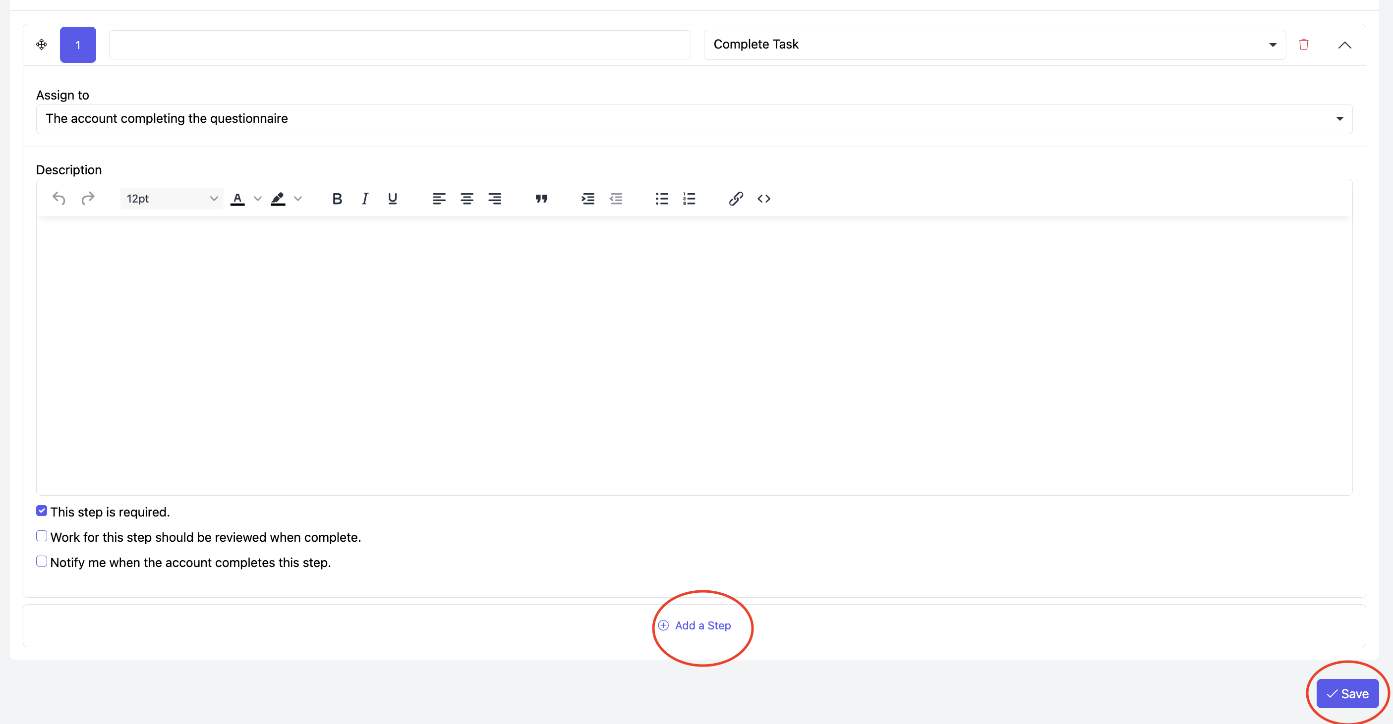Open the Assign to dropdown

pyautogui.click(x=694, y=119)
